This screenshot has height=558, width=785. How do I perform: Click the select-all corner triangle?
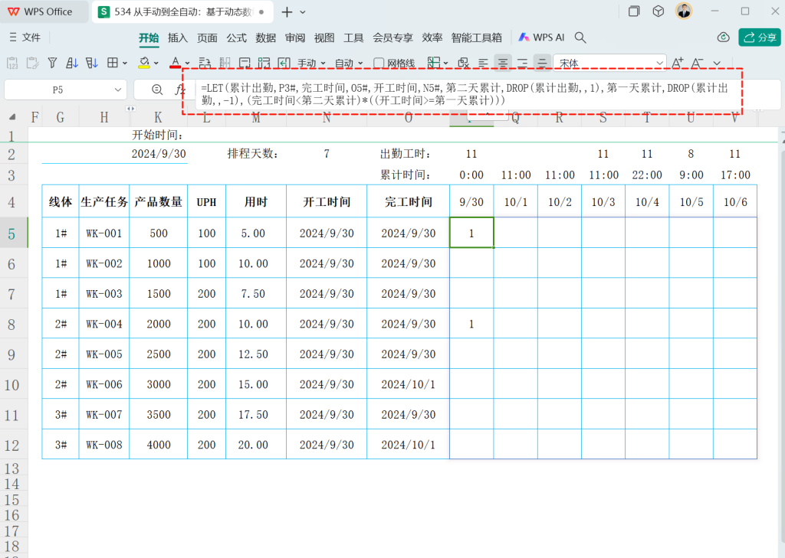[12, 117]
